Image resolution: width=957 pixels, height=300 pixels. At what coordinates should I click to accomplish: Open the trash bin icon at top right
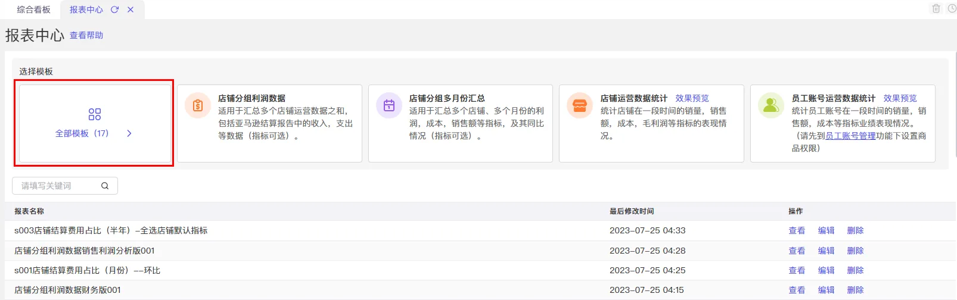click(936, 8)
